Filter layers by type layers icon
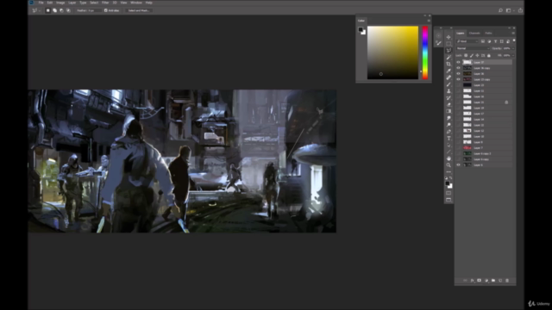The width and height of the screenshot is (552, 310). pos(495,41)
